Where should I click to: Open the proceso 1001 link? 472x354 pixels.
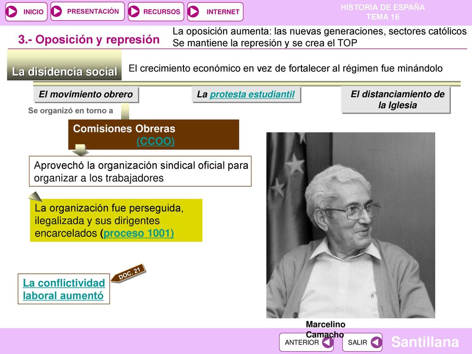(x=138, y=233)
